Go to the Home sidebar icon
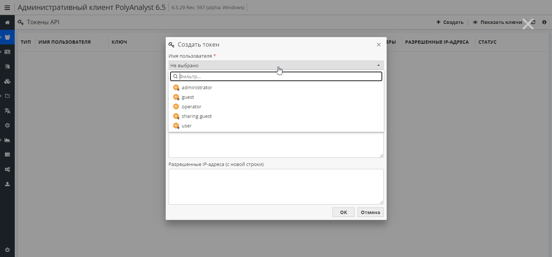 coord(7,22)
